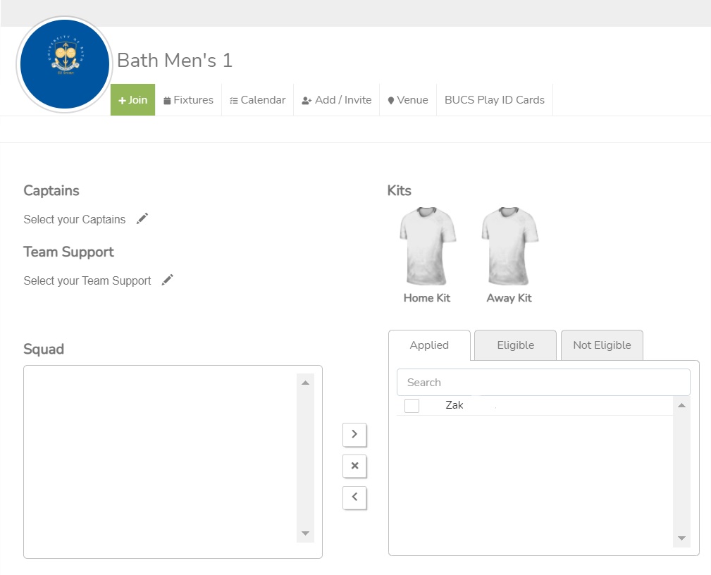This screenshot has width=711, height=575.
Task: Select the Home Kit shirt image
Action: point(427,246)
